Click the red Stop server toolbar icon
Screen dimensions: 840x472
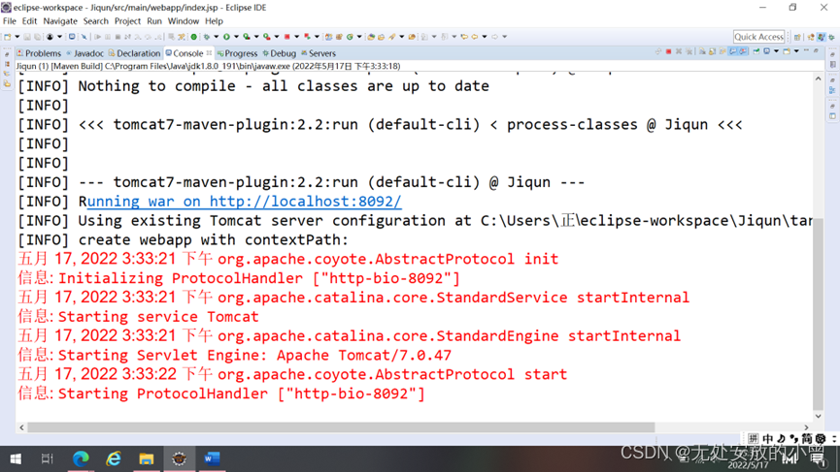287,37
